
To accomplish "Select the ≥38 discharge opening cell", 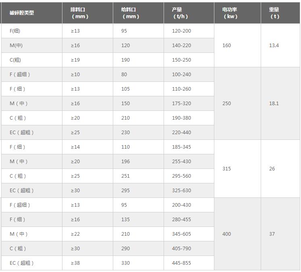I will pos(75,263).
